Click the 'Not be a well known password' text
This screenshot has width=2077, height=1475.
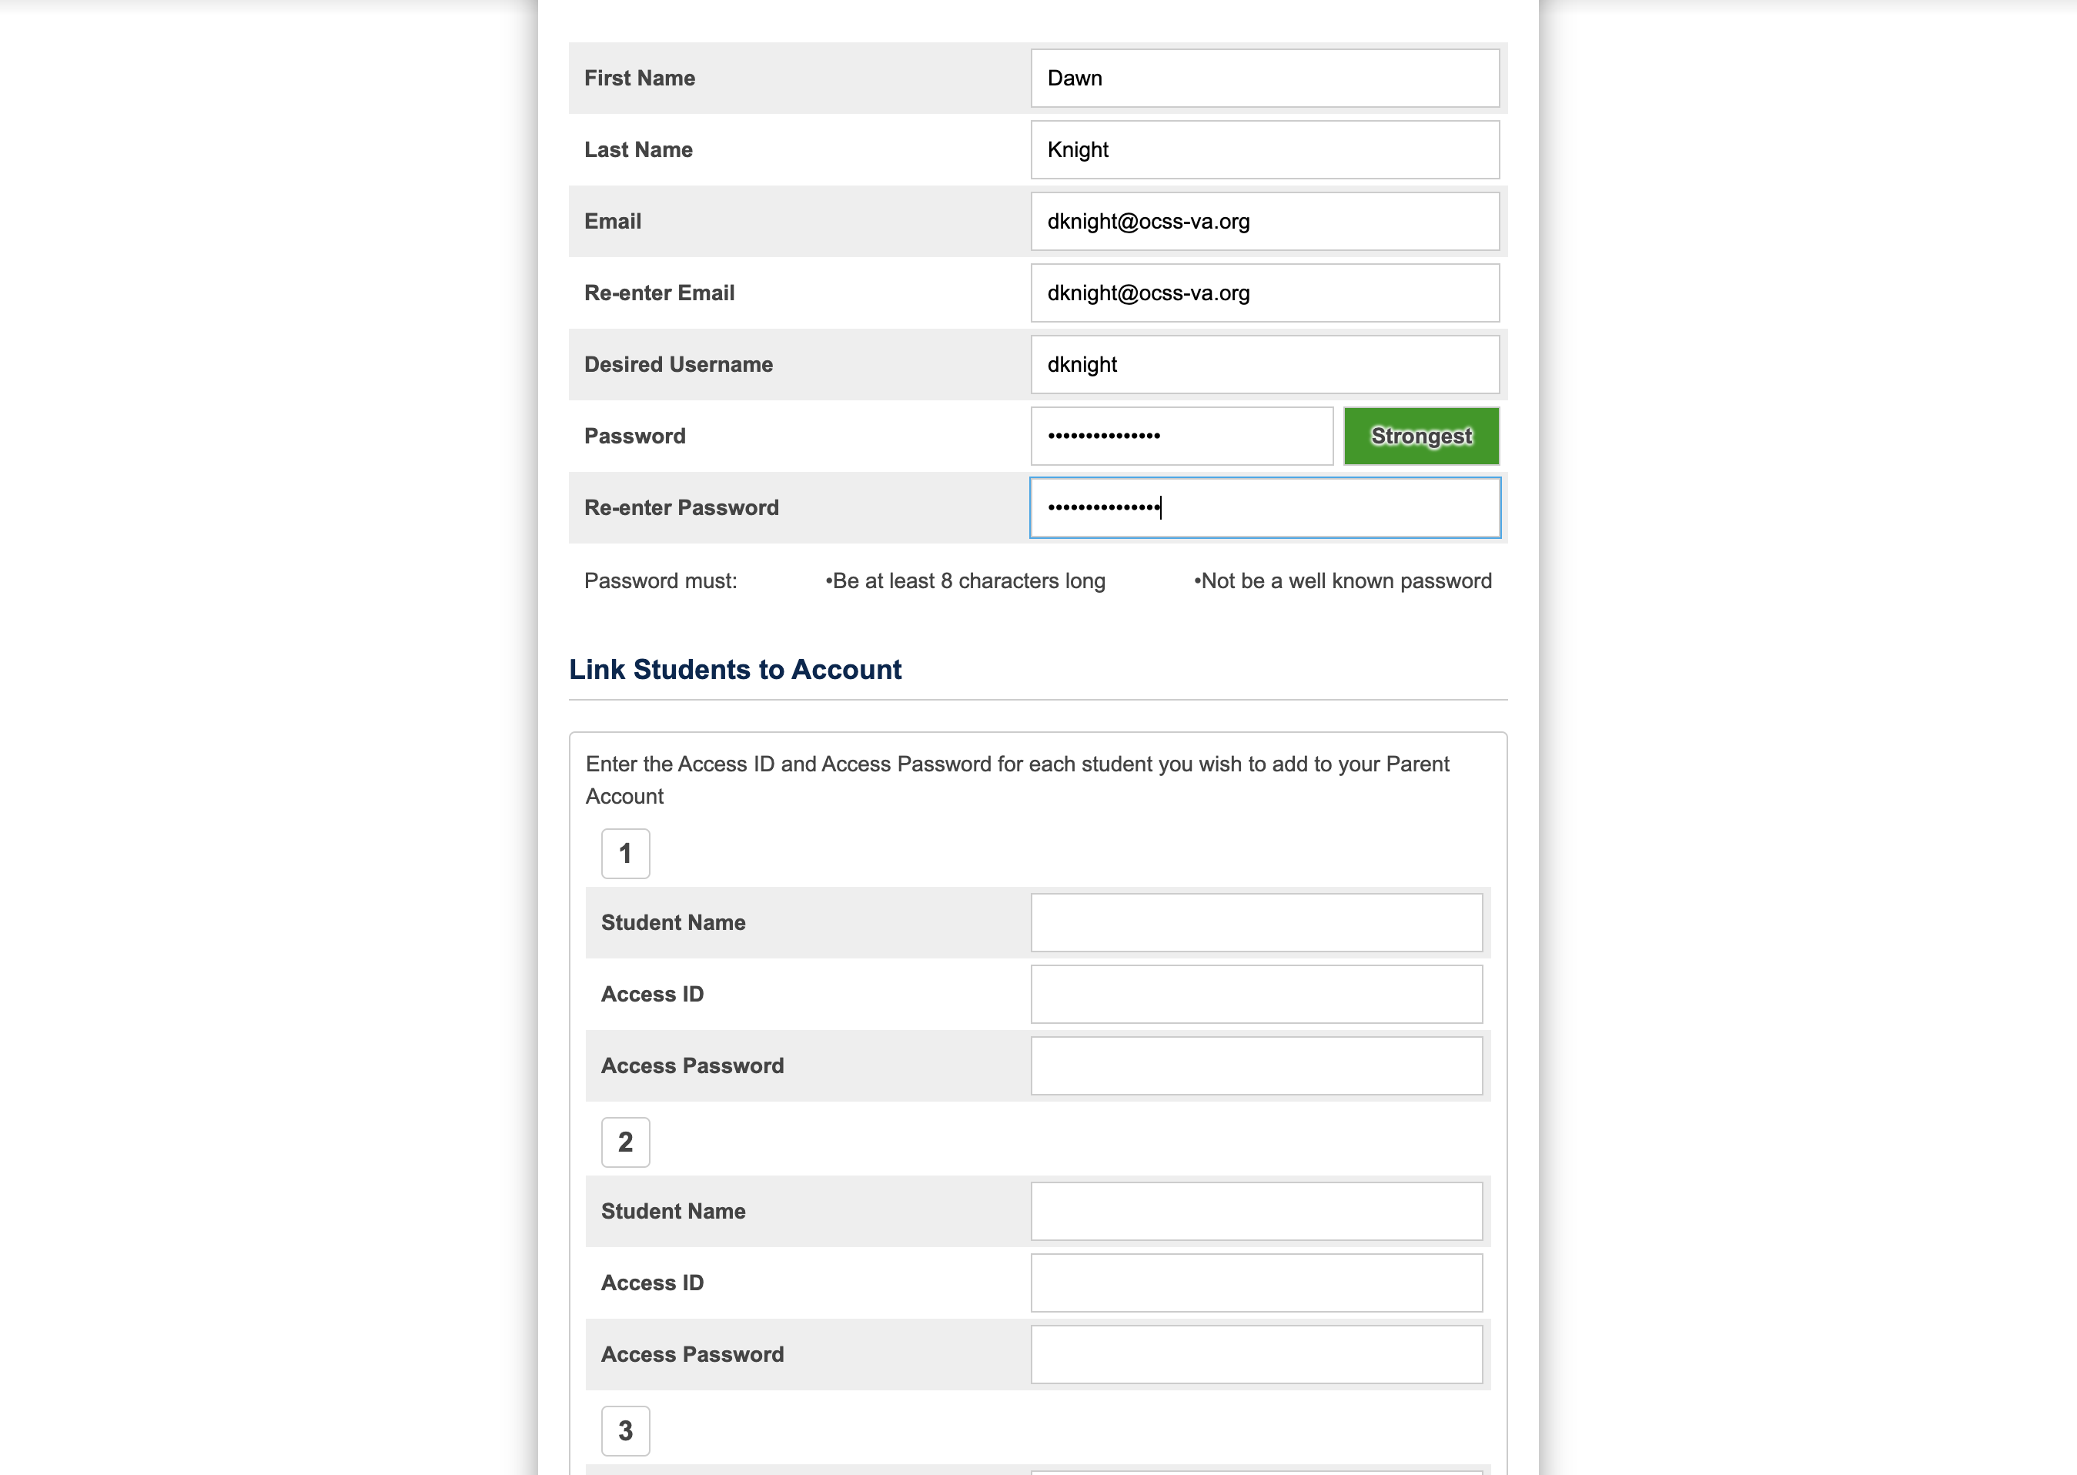point(1343,581)
